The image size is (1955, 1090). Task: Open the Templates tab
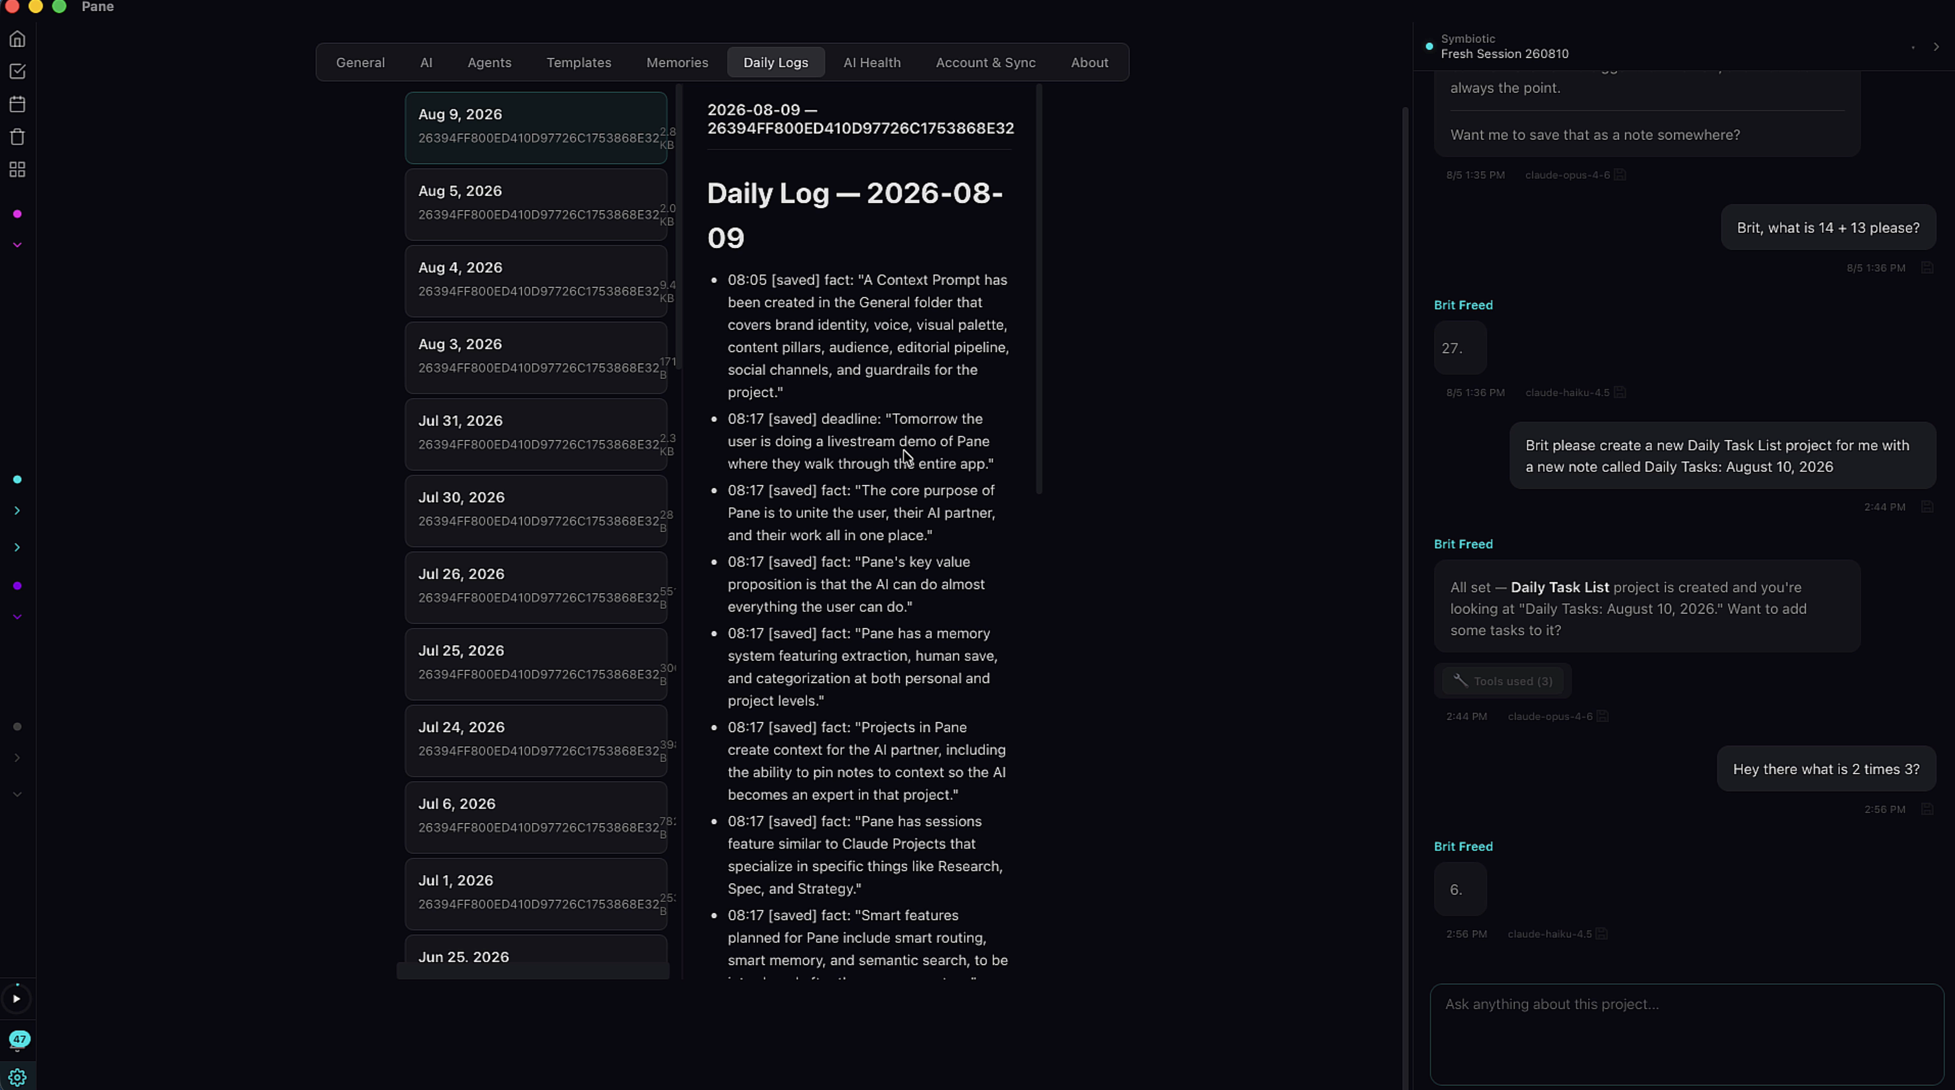(578, 62)
